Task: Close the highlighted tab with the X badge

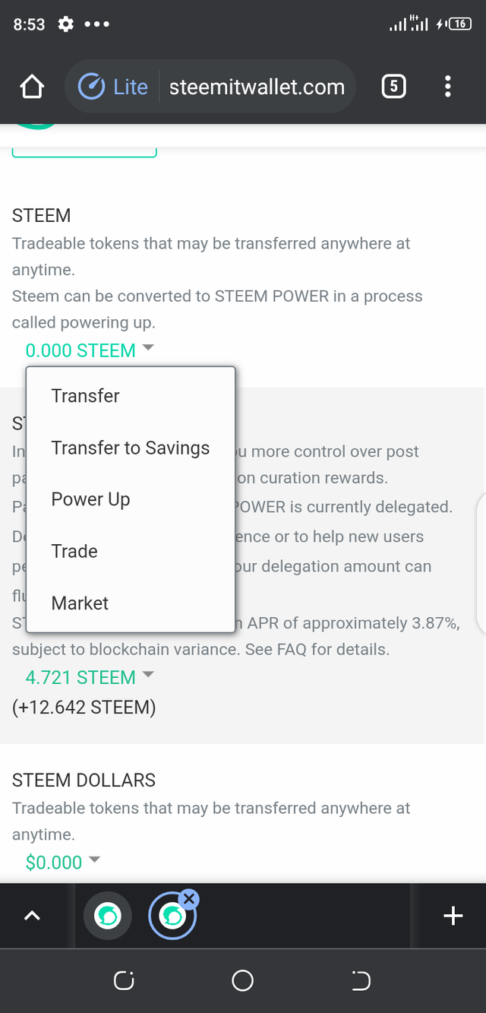Action: tap(189, 899)
